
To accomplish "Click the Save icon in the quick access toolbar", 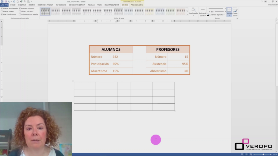I will [5, 1].
